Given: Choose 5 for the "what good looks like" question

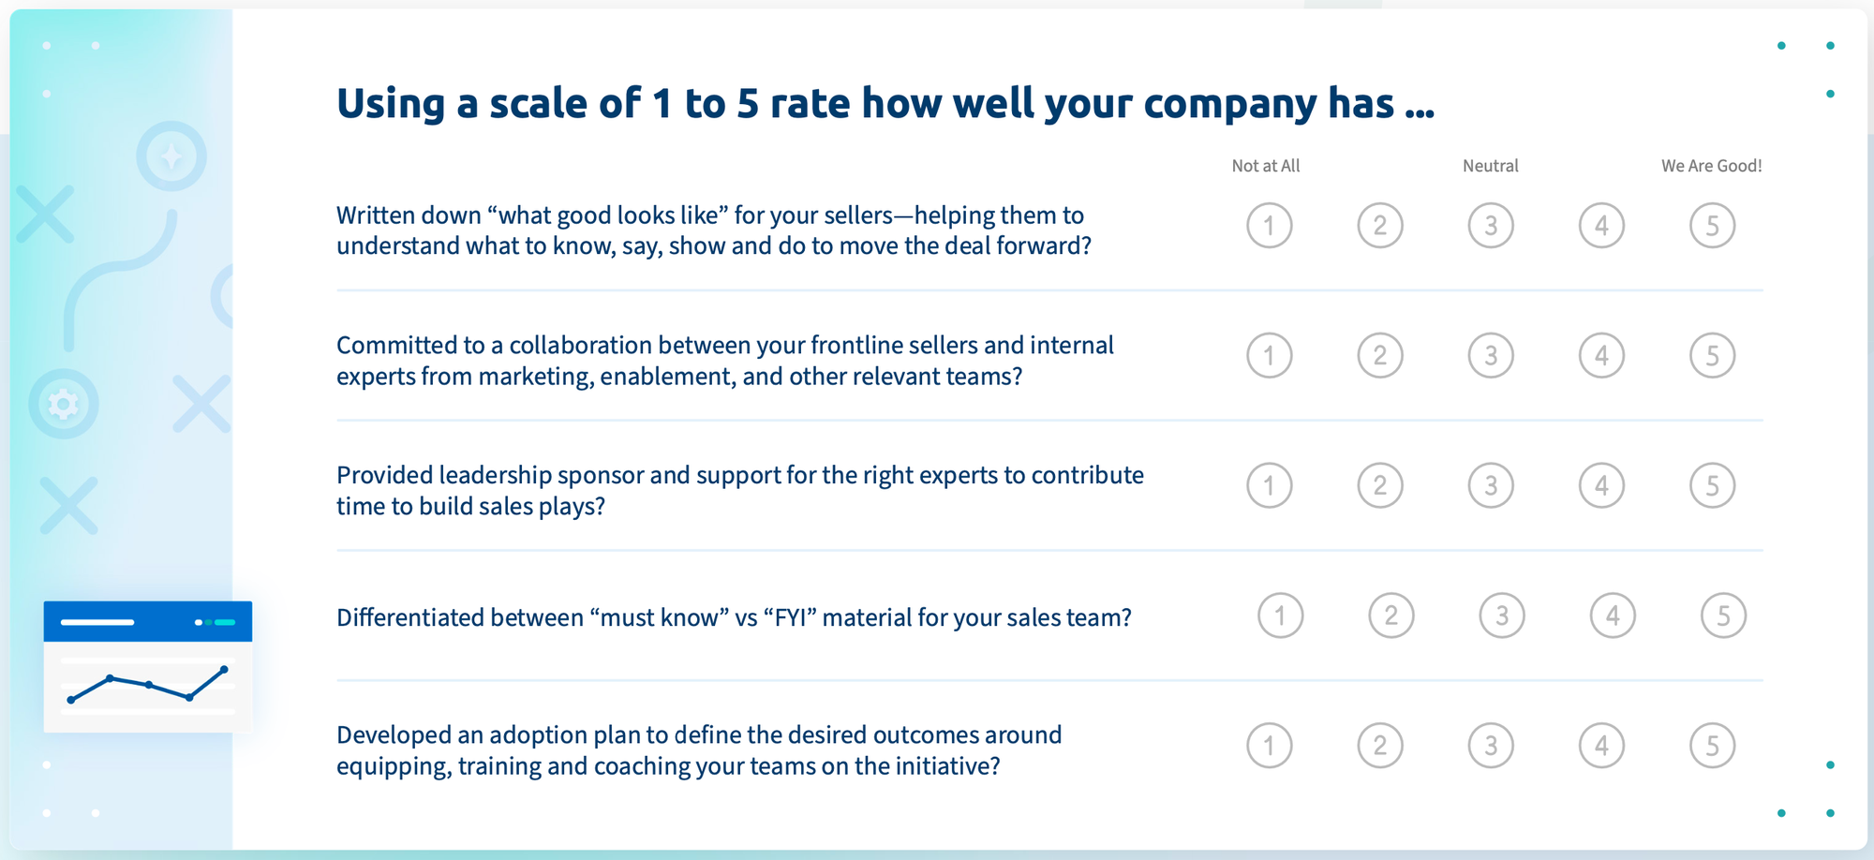Looking at the screenshot, I should [1712, 226].
